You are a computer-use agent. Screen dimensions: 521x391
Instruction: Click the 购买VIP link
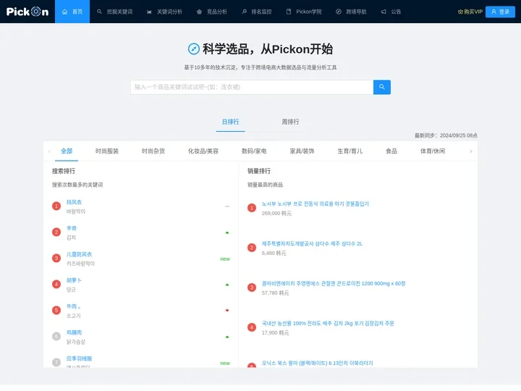coord(470,12)
